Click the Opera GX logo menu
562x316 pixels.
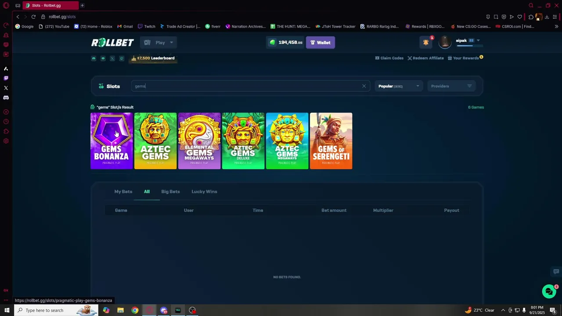click(6, 5)
